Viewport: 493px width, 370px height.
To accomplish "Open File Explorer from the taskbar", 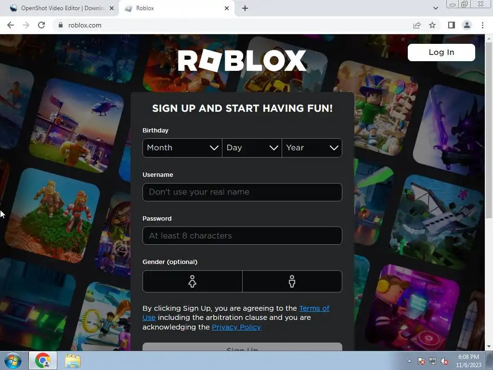I will [x=73, y=361].
